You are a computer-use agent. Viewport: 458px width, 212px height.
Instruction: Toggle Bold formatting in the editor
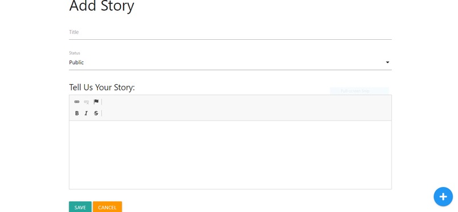point(77,113)
